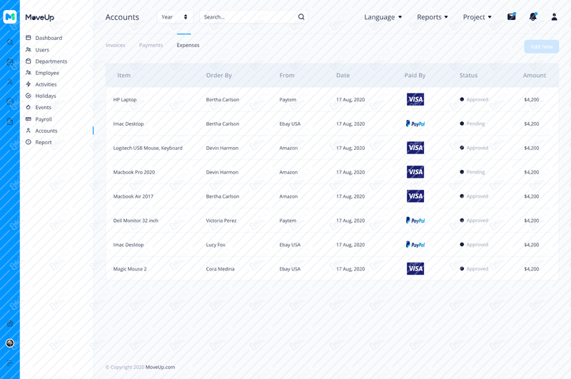Click the Order By column header
This screenshot has width=571, height=379.
[219, 76]
